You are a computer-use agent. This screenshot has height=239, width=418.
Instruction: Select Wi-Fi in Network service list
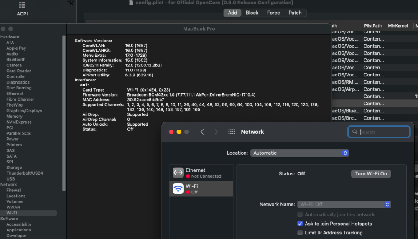tap(201, 188)
